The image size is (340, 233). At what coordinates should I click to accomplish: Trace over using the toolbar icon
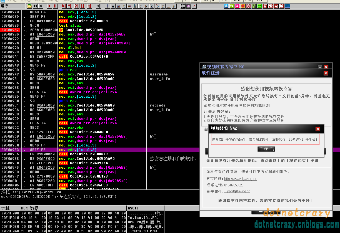pyautogui.click(x=82, y=6)
